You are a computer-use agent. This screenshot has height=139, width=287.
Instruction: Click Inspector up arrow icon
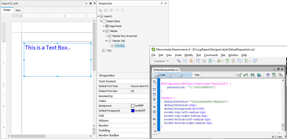click(117, 11)
